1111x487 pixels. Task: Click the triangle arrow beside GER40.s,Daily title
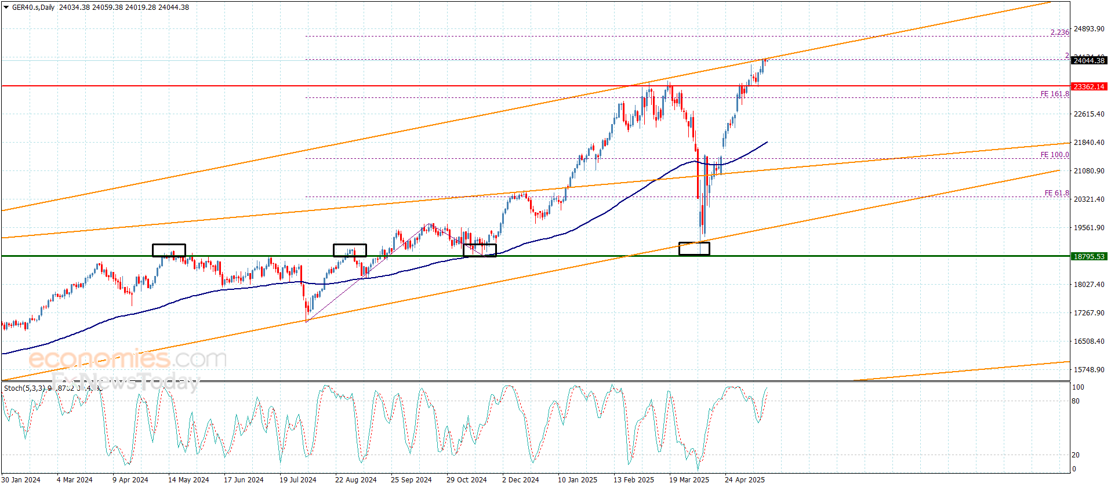[6, 8]
